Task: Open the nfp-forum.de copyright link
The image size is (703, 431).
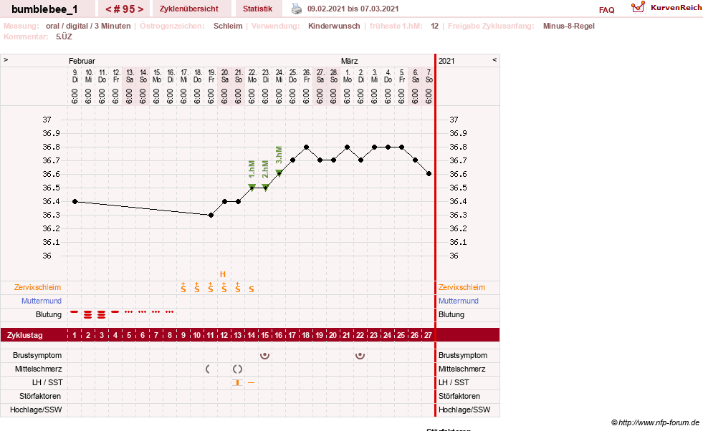Action: (x=655, y=422)
